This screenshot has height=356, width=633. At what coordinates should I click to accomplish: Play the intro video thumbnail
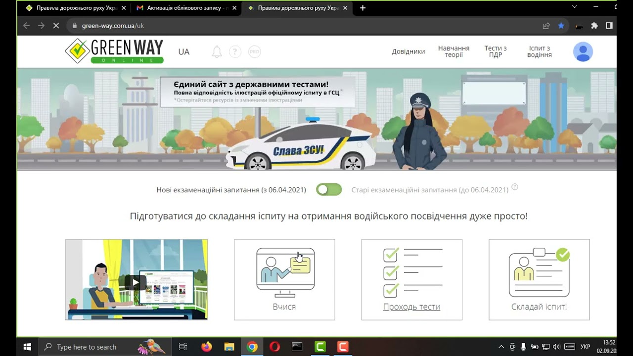(x=136, y=279)
